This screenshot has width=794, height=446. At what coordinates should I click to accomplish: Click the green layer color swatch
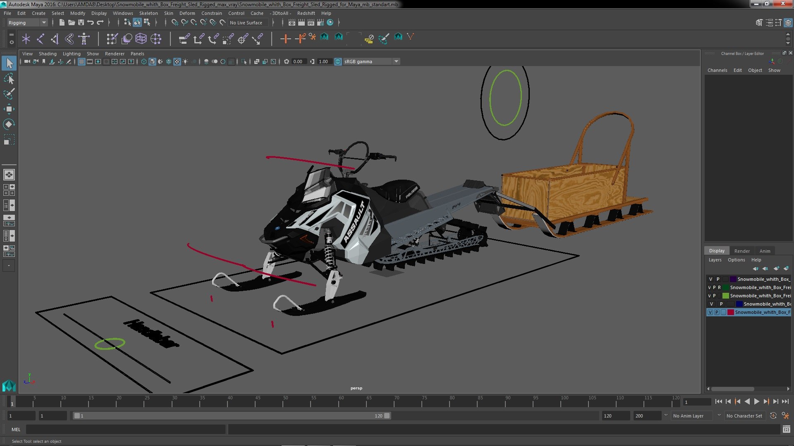tap(725, 296)
